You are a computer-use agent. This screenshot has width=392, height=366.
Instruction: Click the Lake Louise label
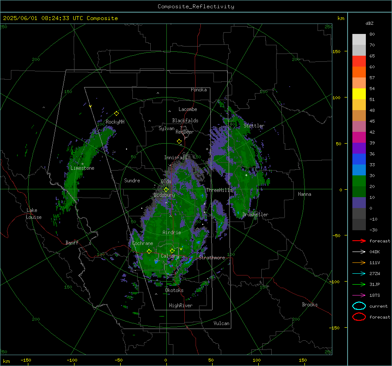[34, 214]
